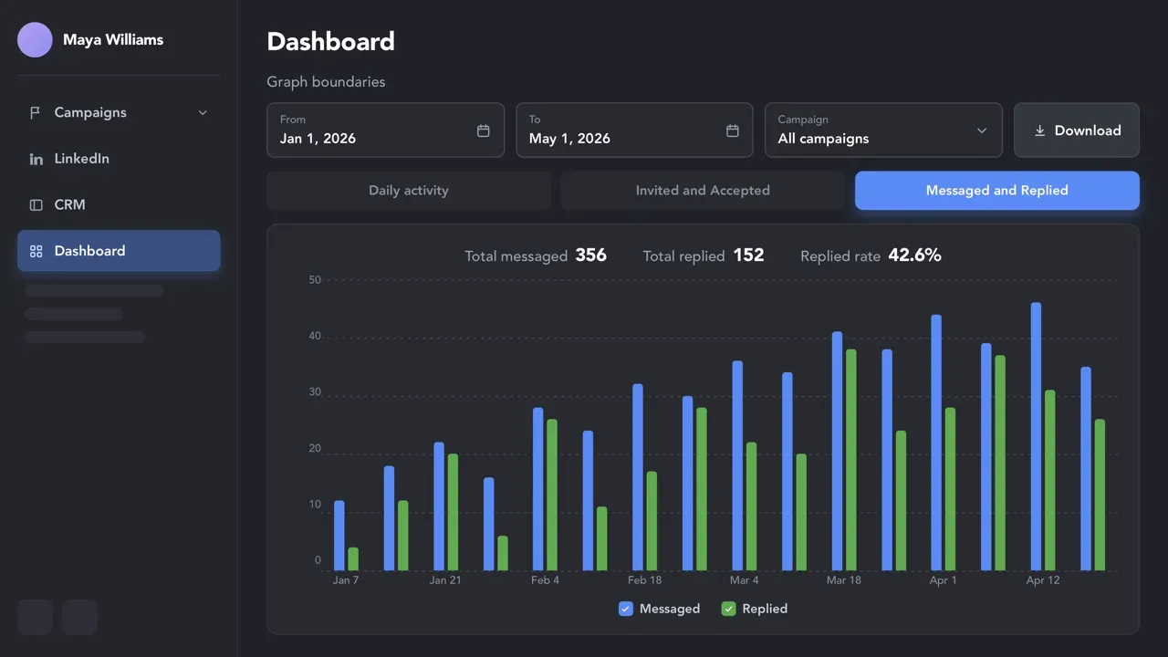The height and width of the screenshot is (657, 1168).
Task: Click the Messaged legend label
Action: click(x=670, y=609)
